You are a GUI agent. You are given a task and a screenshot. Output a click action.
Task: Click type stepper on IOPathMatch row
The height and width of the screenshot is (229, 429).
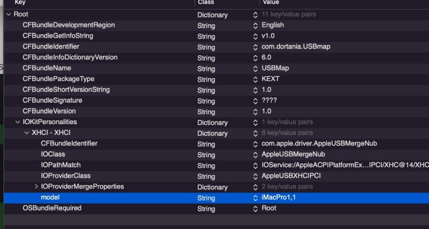[255, 165]
